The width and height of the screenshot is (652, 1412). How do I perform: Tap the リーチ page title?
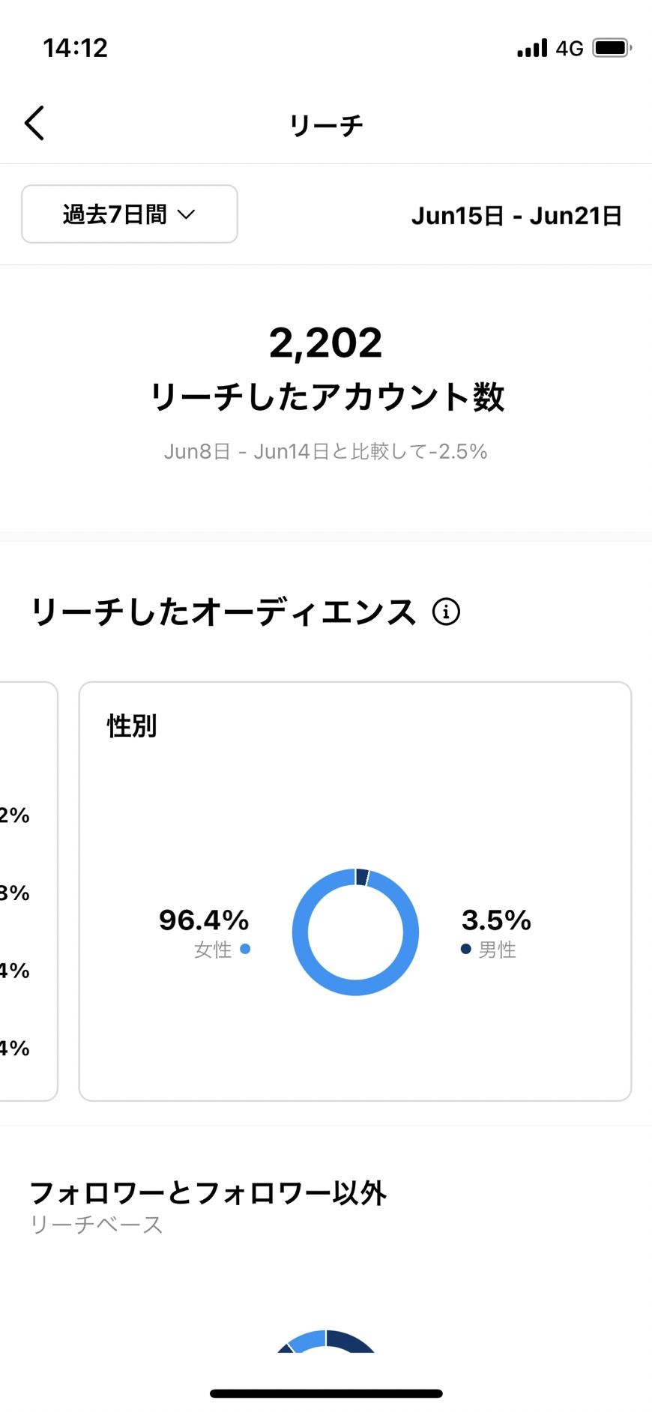click(x=326, y=124)
